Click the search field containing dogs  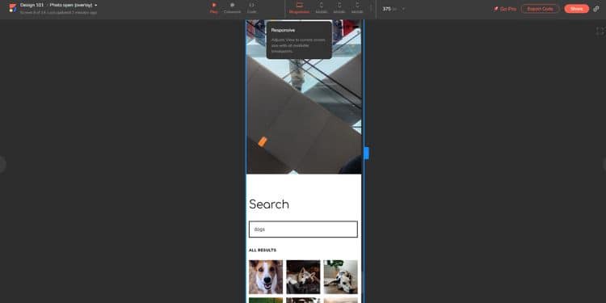point(303,229)
